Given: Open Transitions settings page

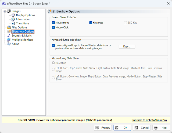Looking at the screenshot, I should tap(23, 23).
